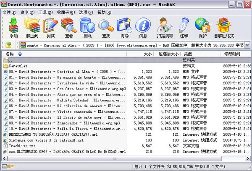Select the parent folder '..' row
Image resolution: width=252 pixels, height=171 pixels.
(x=126, y=60)
